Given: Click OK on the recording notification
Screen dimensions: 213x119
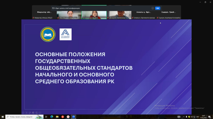Looking at the screenshot, I should click(x=157, y=8).
